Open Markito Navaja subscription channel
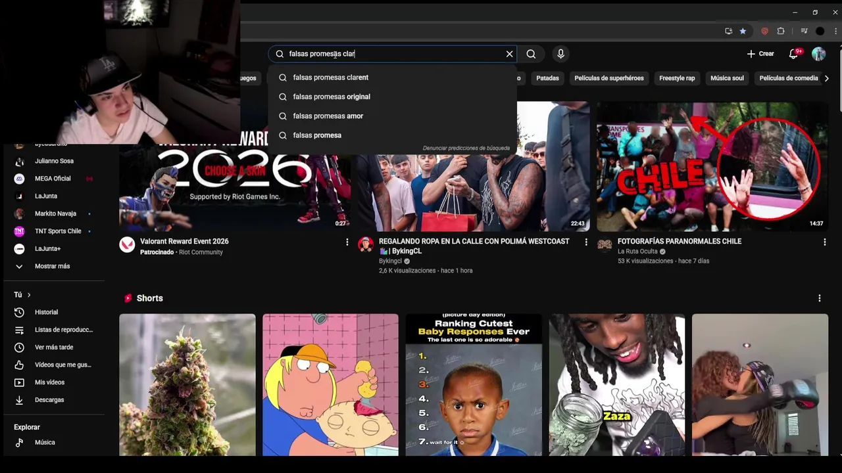This screenshot has width=842, height=473. (x=54, y=214)
